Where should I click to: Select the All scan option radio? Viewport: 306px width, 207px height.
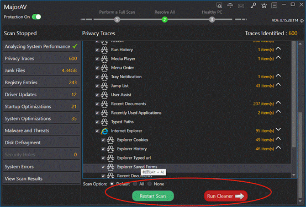pyautogui.click(x=135, y=184)
